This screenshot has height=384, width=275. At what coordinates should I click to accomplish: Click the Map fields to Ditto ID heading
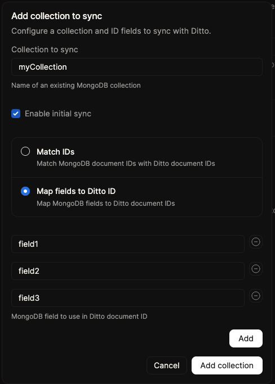[76, 191]
